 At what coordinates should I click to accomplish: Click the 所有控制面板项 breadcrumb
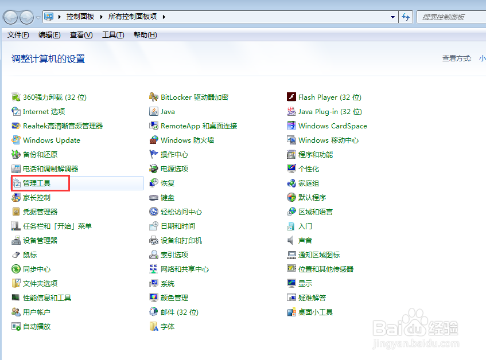[133, 17]
